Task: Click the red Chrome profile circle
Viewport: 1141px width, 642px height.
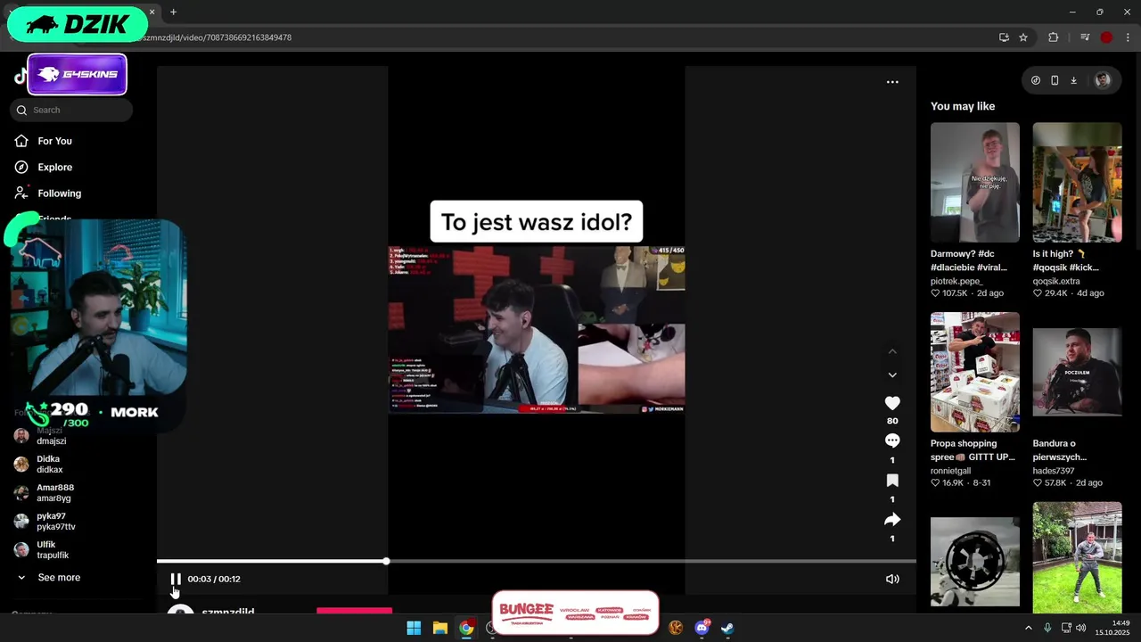Action: [x=1106, y=37]
